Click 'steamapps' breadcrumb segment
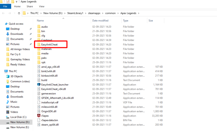Image resolution: width=217 pixels, height=131 pixels. (94, 13)
